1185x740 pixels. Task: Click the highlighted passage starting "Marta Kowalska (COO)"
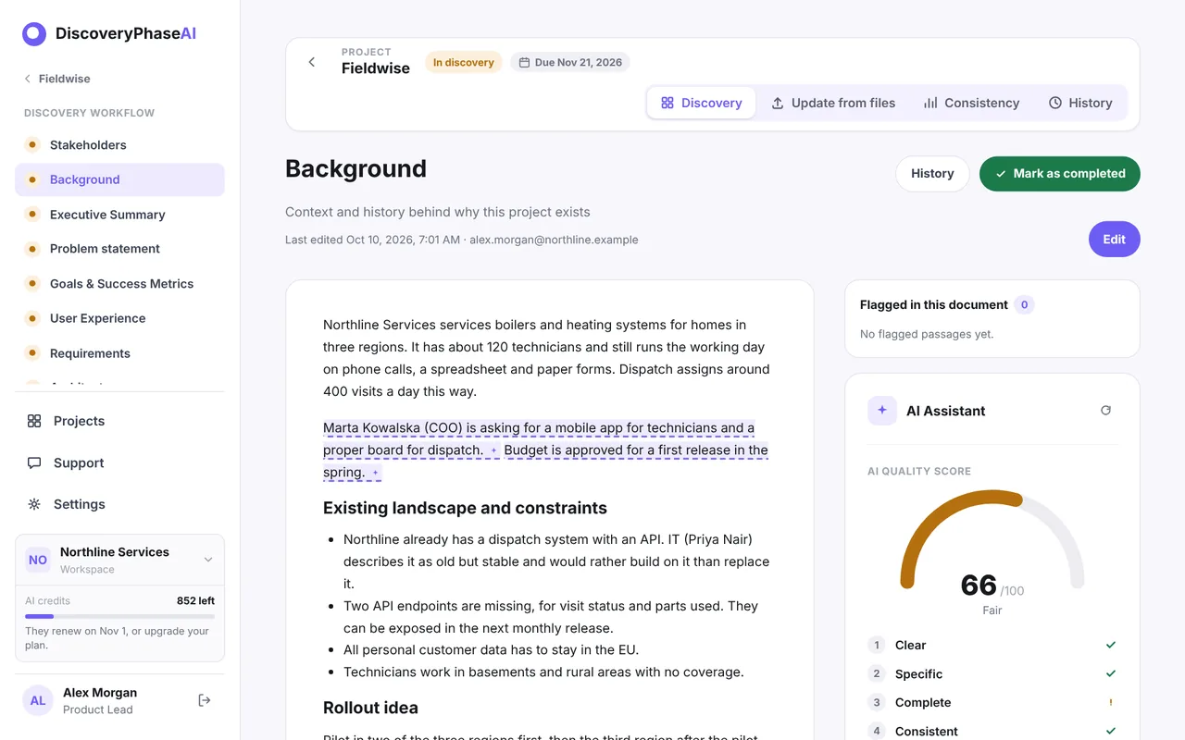coord(539,439)
